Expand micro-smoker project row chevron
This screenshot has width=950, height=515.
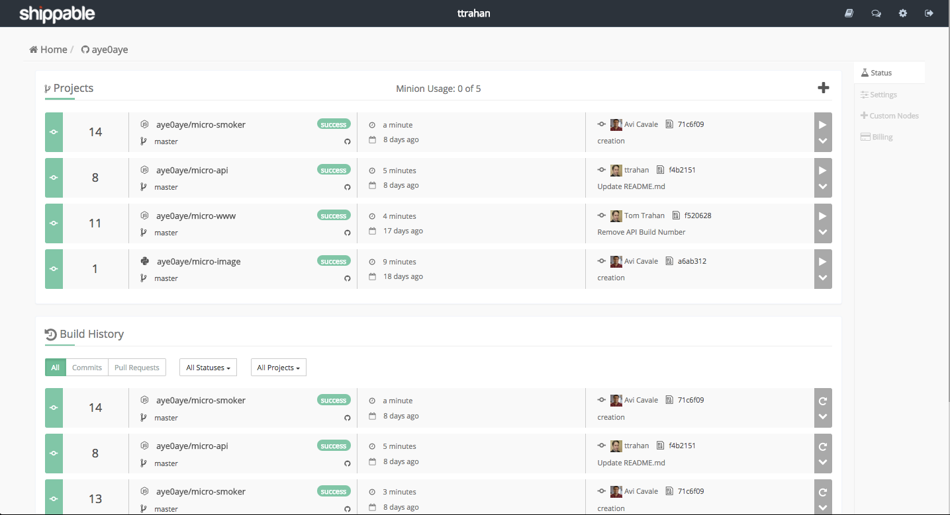click(x=823, y=141)
